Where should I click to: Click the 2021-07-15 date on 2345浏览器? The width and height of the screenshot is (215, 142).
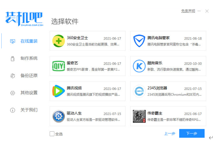(193, 89)
